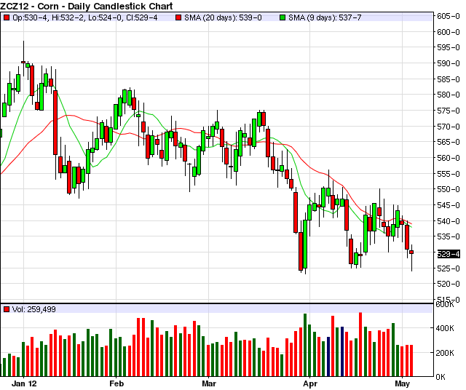Screen dimensions: 466x390
Task: Click the 'Mar' date axis label
Action: click(209, 383)
